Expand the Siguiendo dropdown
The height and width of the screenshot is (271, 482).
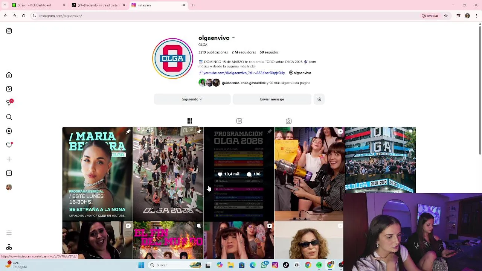click(192, 99)
